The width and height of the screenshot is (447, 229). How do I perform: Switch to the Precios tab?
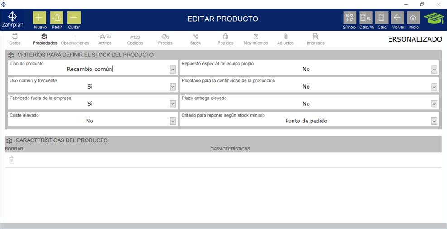point(165,39)
